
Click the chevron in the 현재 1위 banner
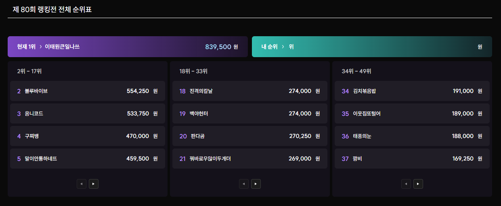coord(41,47)
